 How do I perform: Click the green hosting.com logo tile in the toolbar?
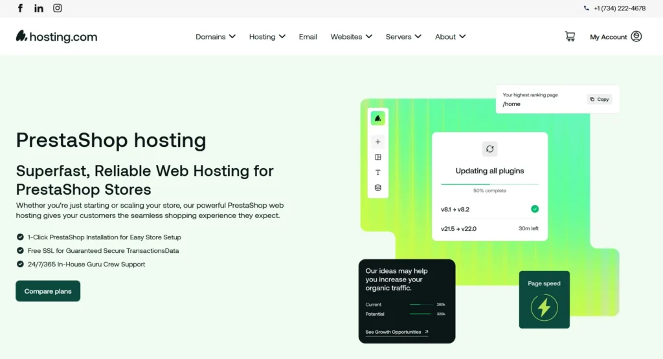point(378,118)
